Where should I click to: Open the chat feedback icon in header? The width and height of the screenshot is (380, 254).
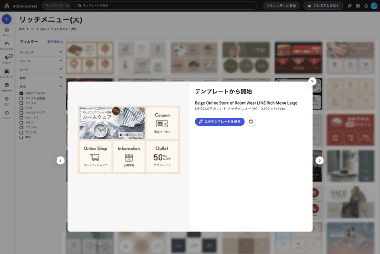pyautogui.click(x=350, y=6)
